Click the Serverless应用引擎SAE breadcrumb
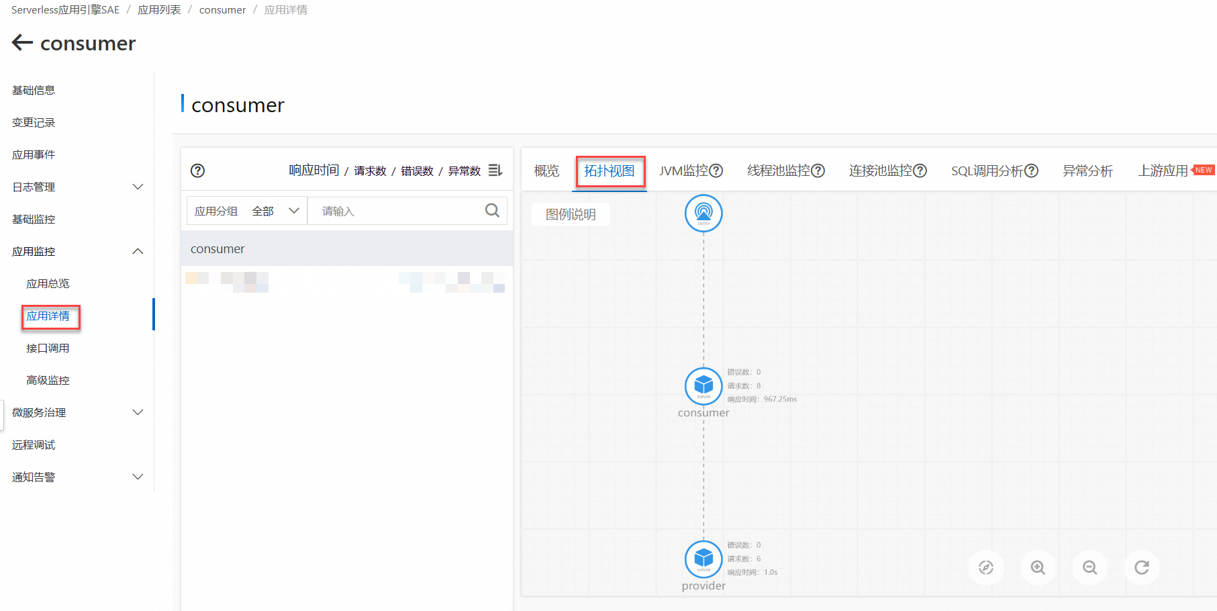Image resolution: width=1217 pixels, height=611 pixels. click(65, 9)
